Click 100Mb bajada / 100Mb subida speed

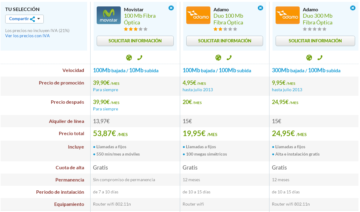tap(217, 70)
